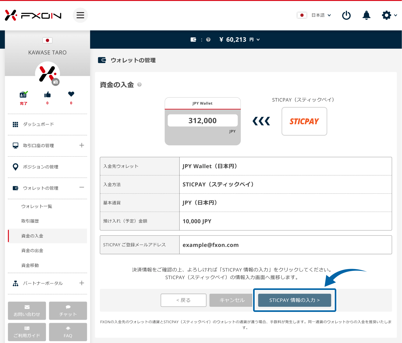Image resolution: width=402 pixels, height=343 pixels.
Task: Click the Japan flag language icon
Action: coord(302,15)
